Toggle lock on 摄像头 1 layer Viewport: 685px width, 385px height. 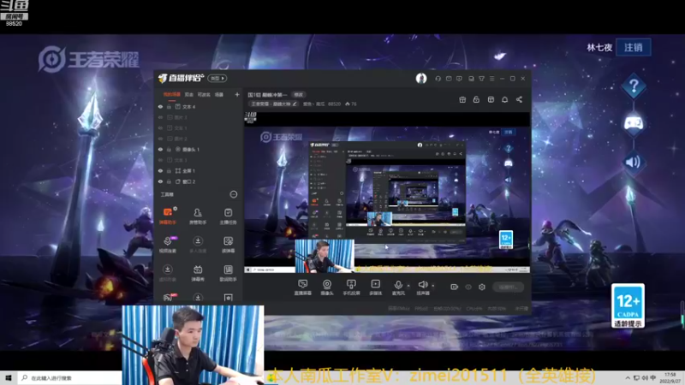click(169, 149)
